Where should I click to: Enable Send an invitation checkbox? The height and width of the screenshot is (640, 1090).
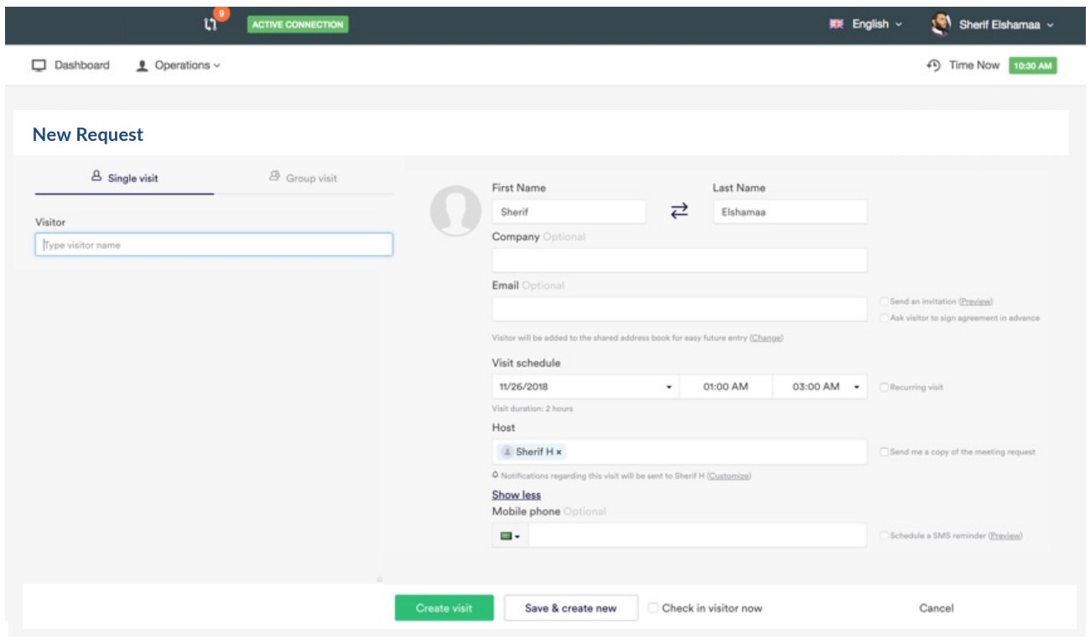[x=885, y=302]
